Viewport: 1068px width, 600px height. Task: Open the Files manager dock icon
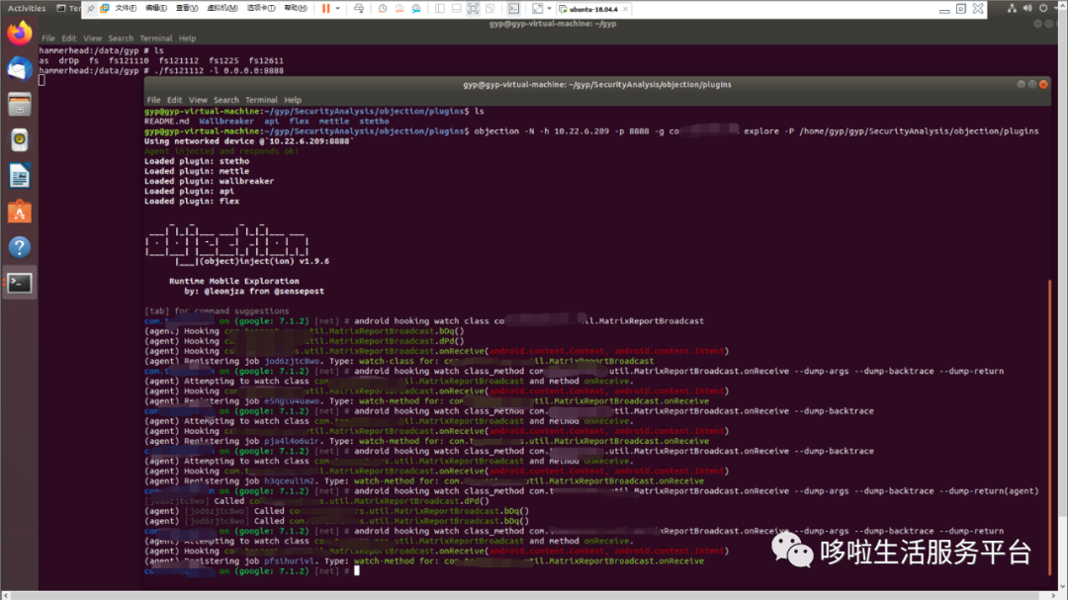tap(20, 104)
